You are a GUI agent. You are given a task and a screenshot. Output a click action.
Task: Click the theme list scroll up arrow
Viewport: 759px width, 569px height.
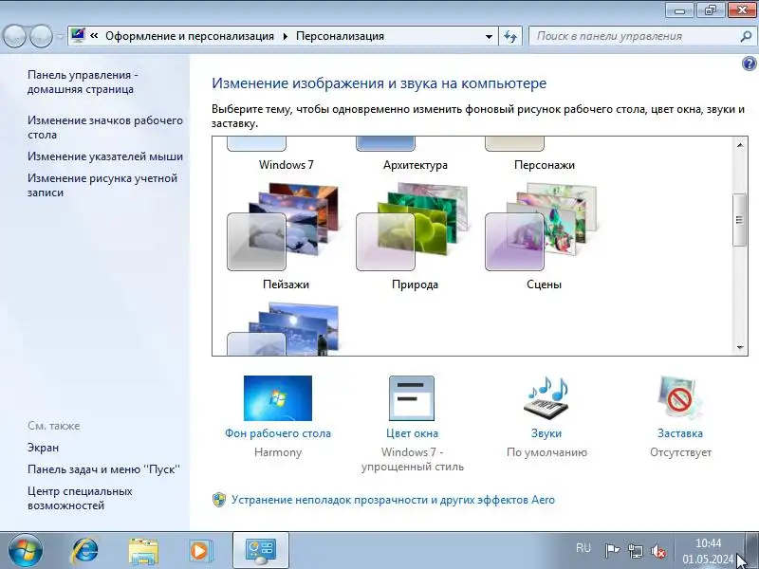point(740,145)
